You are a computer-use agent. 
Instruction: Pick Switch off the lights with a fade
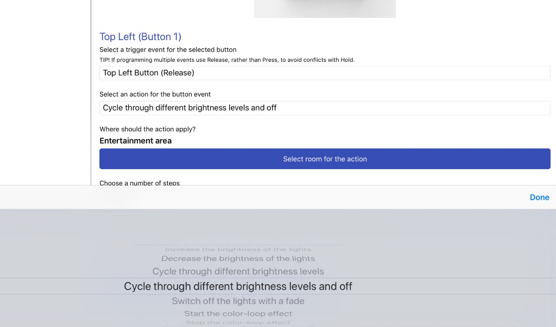click(x=238, y=301)
